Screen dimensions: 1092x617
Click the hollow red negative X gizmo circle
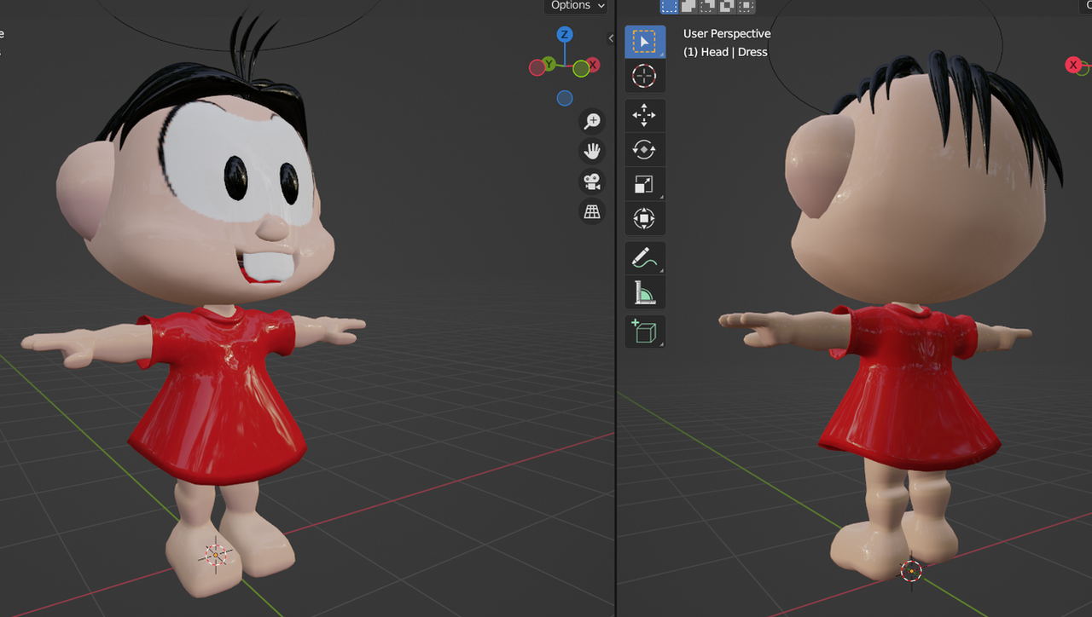[x=537, y=68]
